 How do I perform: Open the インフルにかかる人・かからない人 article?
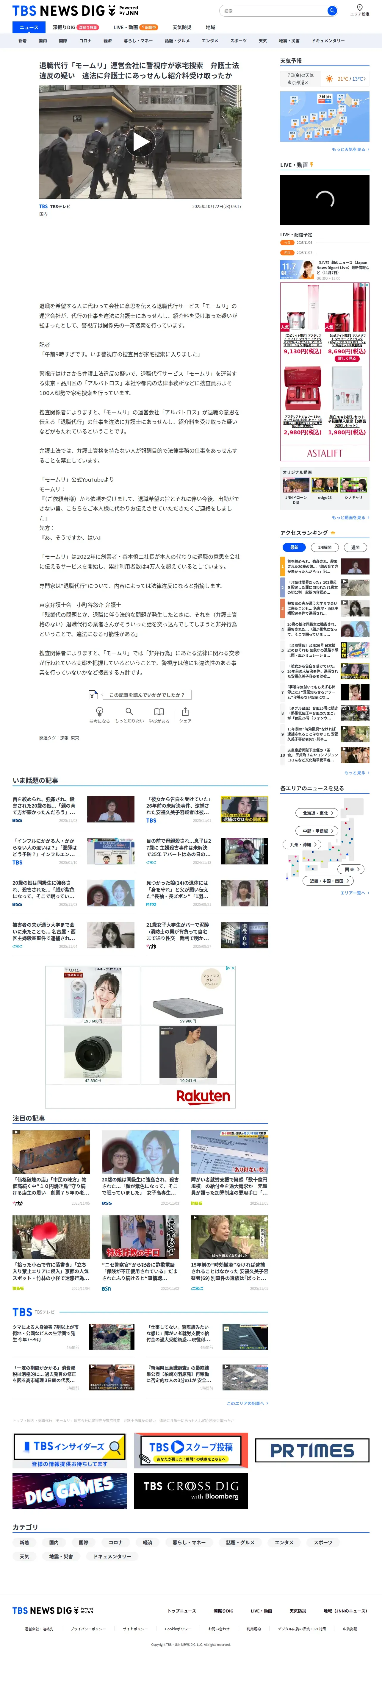(73, 852)
